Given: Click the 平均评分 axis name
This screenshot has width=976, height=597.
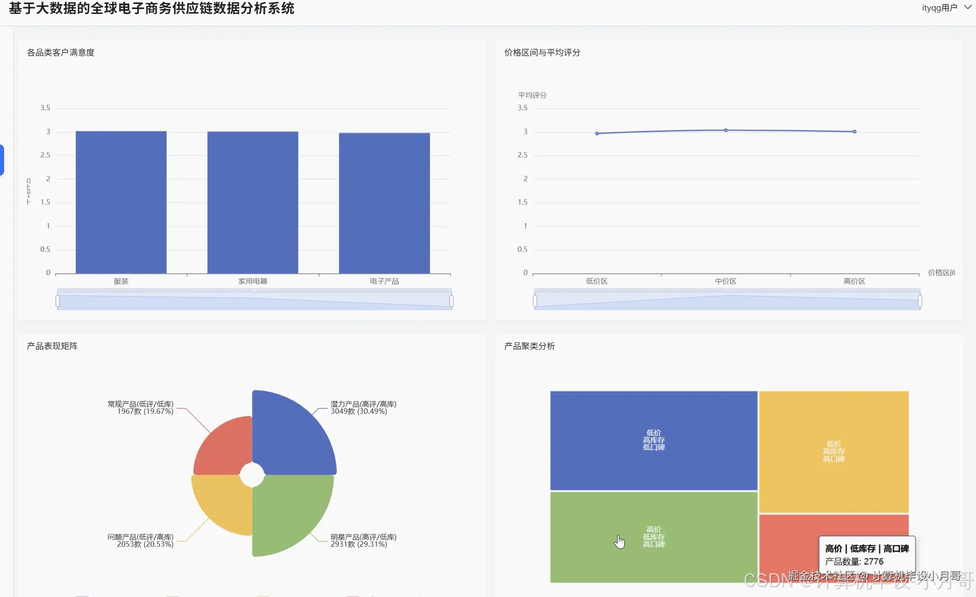Looking at the screenshot, I should coord(532,95).
